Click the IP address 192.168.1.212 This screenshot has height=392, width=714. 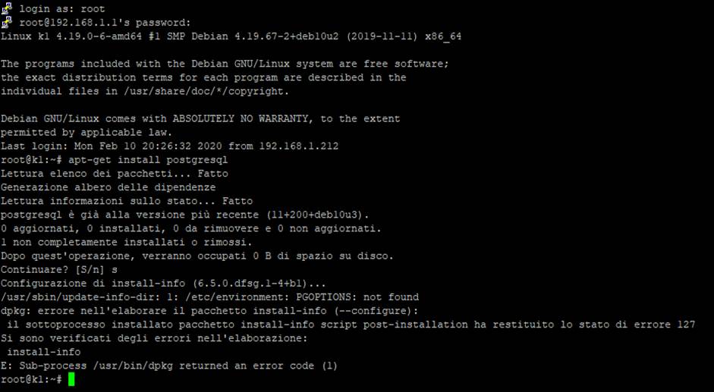[297, 146]
